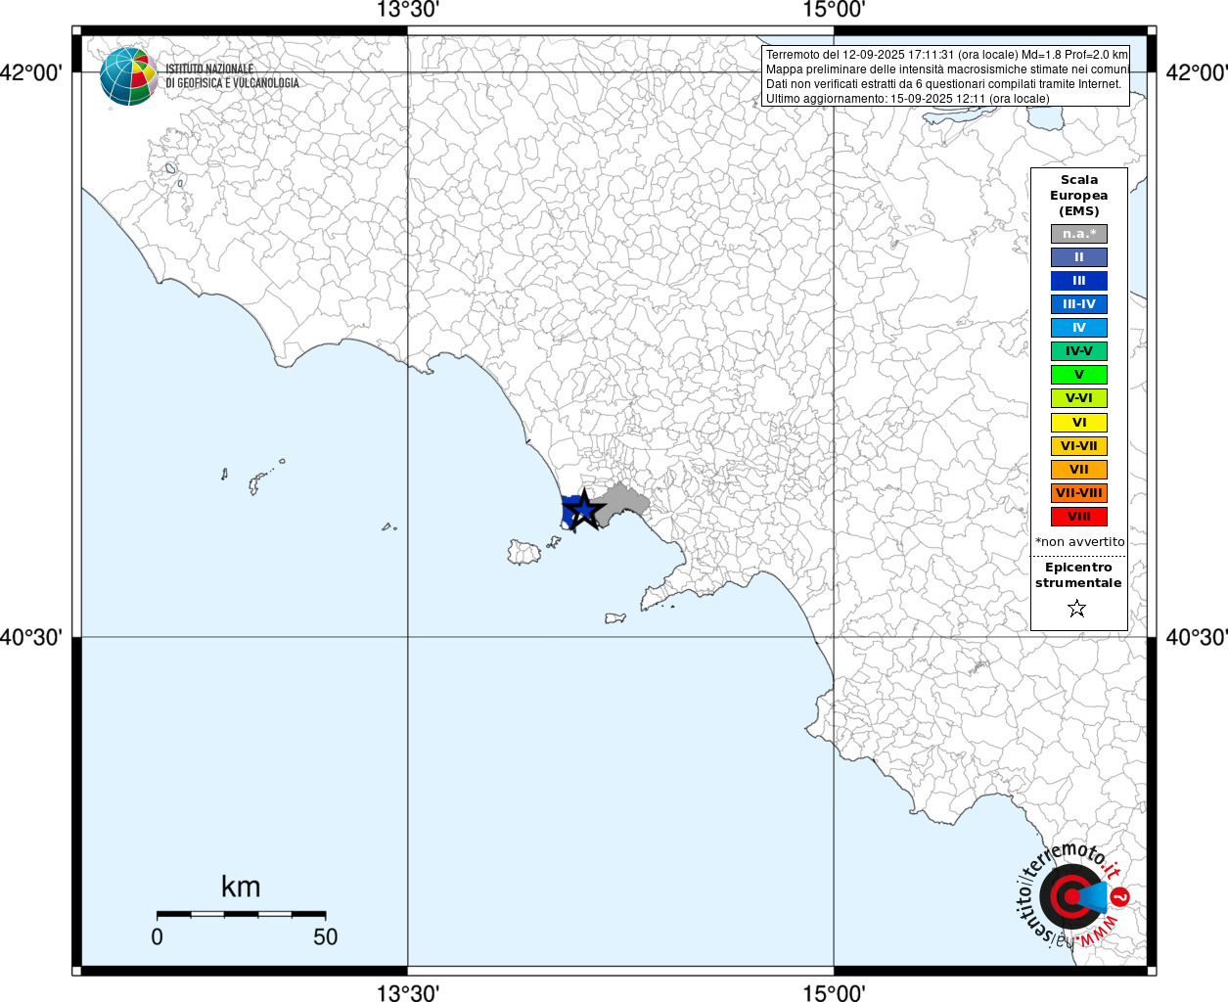Image resolution: width=1228 pixels, height=1002 pixels.
Task: Click top 15°00' longitude label
Action: click(835, 11)
